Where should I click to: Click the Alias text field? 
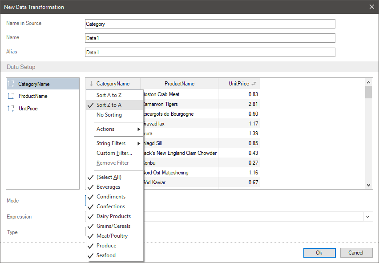click(210, 53)
